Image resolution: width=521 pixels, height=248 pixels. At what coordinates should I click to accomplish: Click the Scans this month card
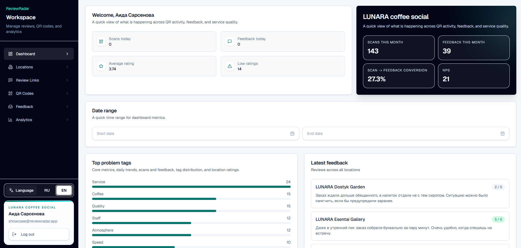[x=399, y=48]
